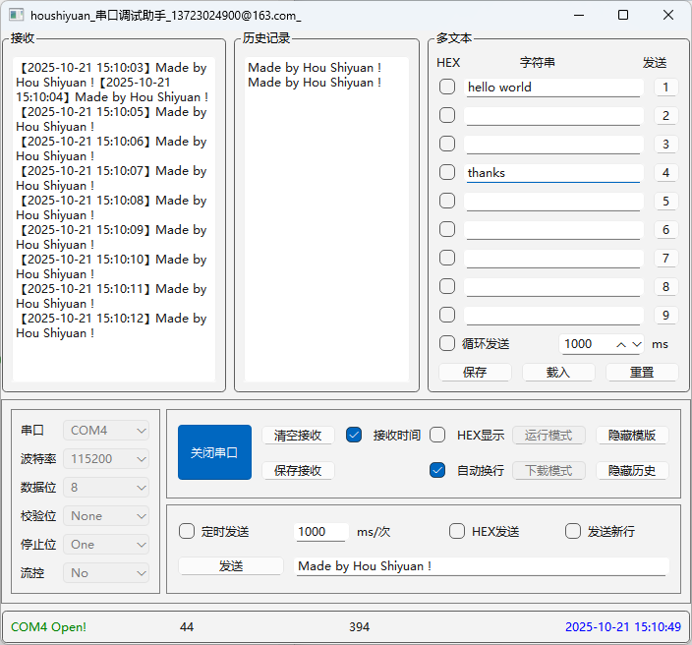Viewport: 692px width, 645px height.
Task: Click 隐藏历史 to hide history panel
Action: pos(632,471)
